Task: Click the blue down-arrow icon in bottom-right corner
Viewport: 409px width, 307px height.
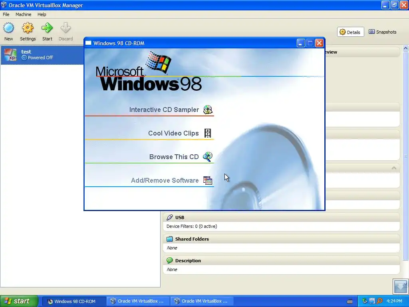Action: pyautogui.click(x=400, y=286)
